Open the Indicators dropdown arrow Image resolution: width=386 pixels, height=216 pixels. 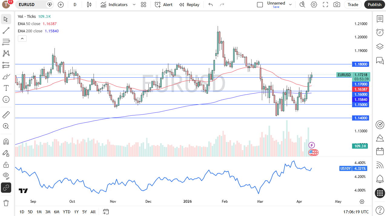tap(134, 5)
